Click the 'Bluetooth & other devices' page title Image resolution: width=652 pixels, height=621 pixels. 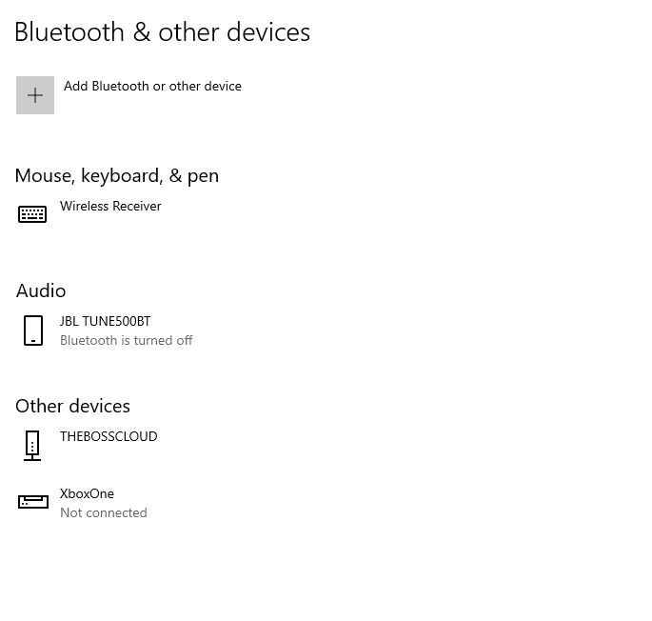click(162, 32)
